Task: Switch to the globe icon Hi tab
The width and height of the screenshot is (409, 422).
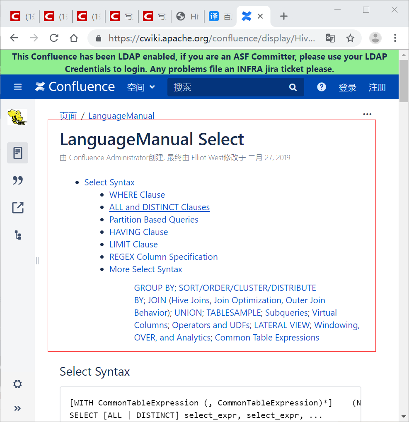Action: click(188, 17)
